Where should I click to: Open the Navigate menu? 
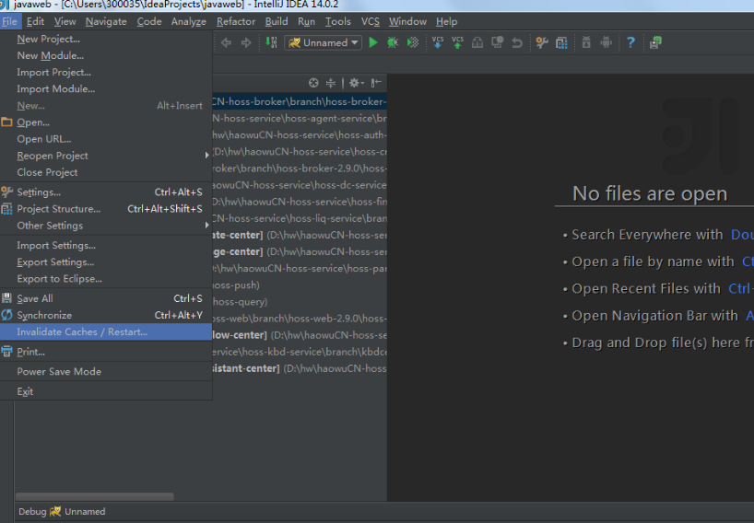(x=106, y=21)
